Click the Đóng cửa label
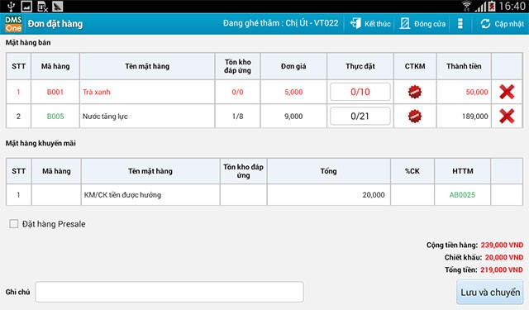Screen dimensions: 529x310 tap(430, 24)
